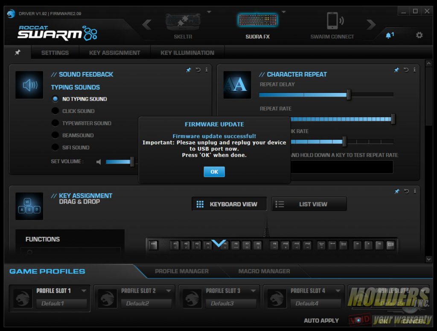Open dropdown arrow beside SUORA FX device
Image resolution: width=437 pixels, height=331 pixels.
click(284, 12)
